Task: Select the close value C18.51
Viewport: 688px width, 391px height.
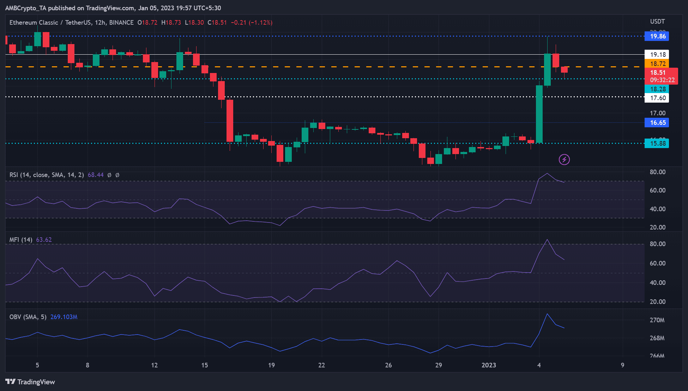Action: 217,23
